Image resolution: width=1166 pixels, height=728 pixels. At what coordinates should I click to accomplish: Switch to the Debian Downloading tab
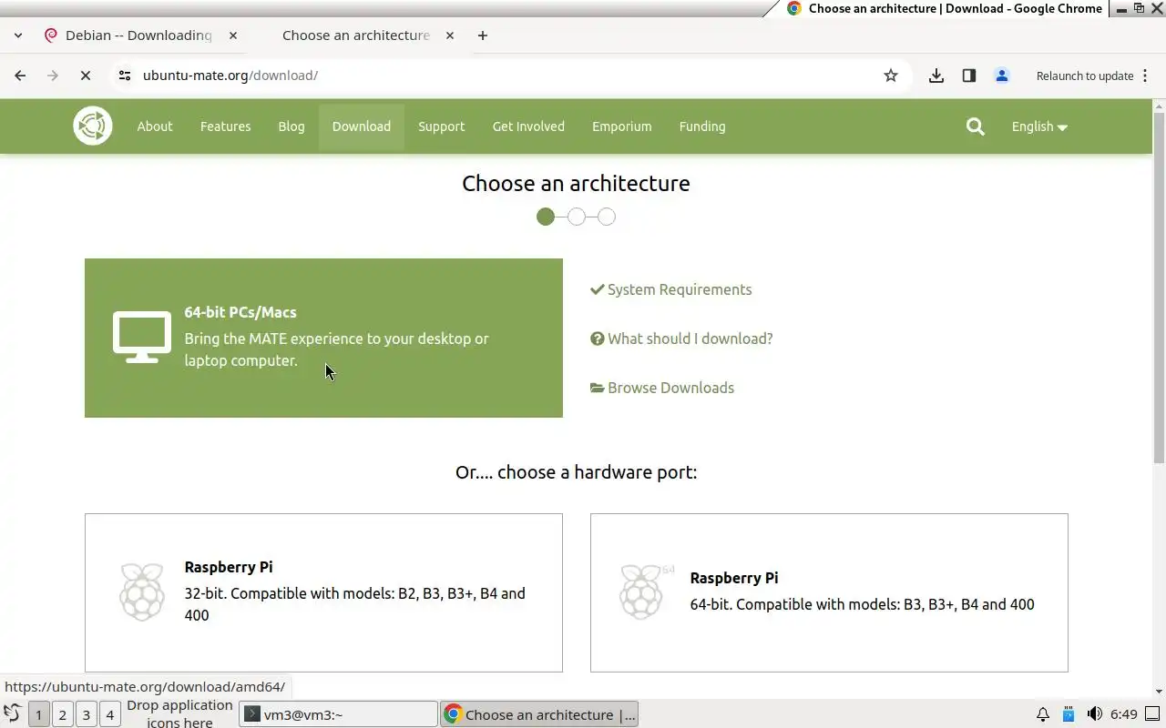(x=138, y=35)
